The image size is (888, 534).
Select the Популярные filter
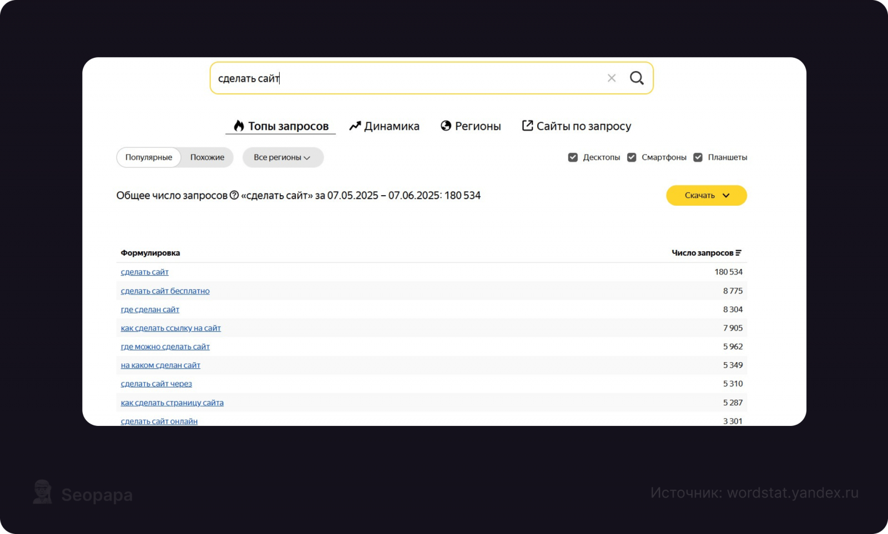[x=149, y=157]
